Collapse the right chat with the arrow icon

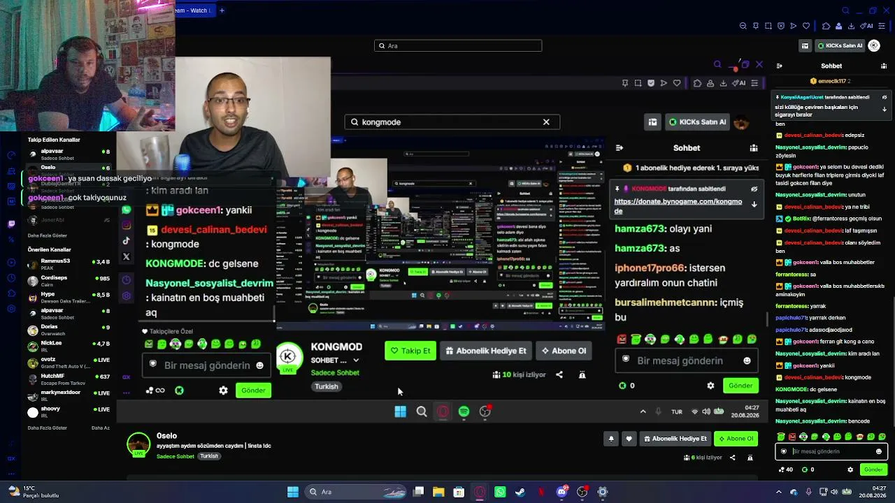point(779,66)
